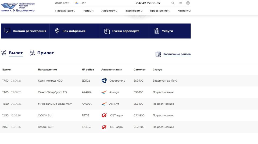This screenshot has height=144, width=258.
Task: Click flight number A46304
Action: pos(87,104)
